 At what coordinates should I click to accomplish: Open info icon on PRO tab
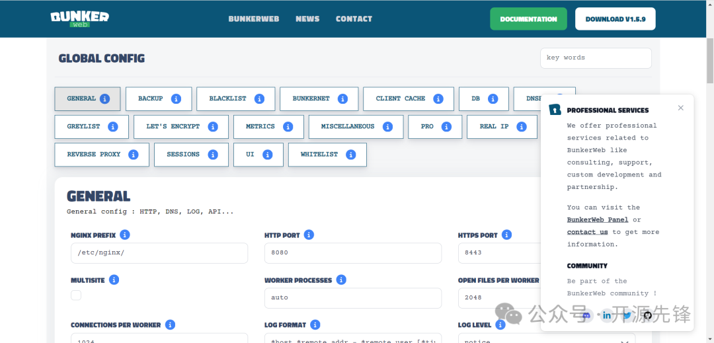[x=447, y=126]
